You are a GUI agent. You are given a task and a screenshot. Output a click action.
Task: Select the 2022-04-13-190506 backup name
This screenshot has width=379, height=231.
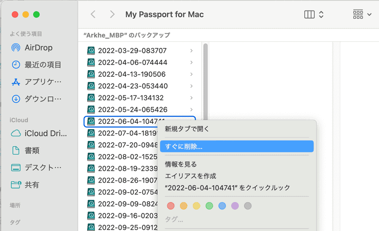[132, 74]
